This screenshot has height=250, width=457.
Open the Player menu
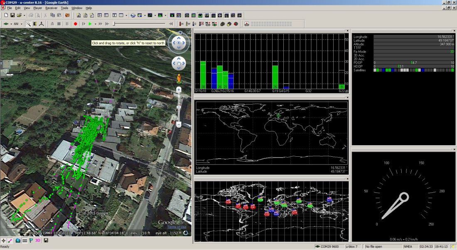[x=37, y=8]
